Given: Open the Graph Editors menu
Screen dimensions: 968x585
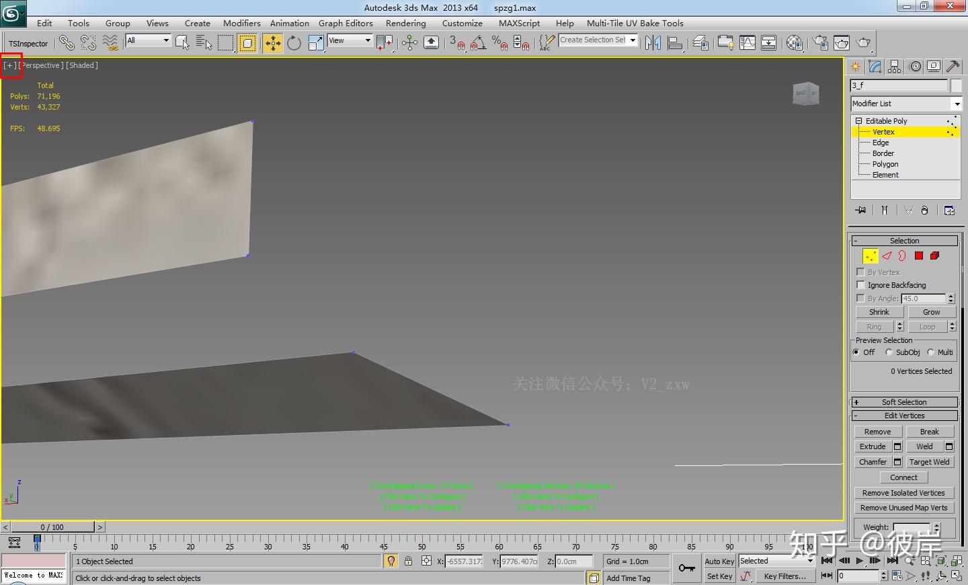Looking at the screenshot, I should [x=346, y=23].
